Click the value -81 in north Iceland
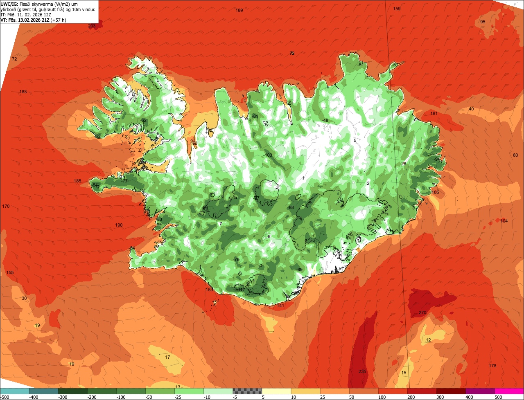 (255, 116)
